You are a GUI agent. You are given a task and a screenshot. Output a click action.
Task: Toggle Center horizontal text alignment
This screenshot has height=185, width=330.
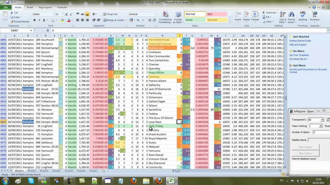pyautogui.click(x=82, y=20)
